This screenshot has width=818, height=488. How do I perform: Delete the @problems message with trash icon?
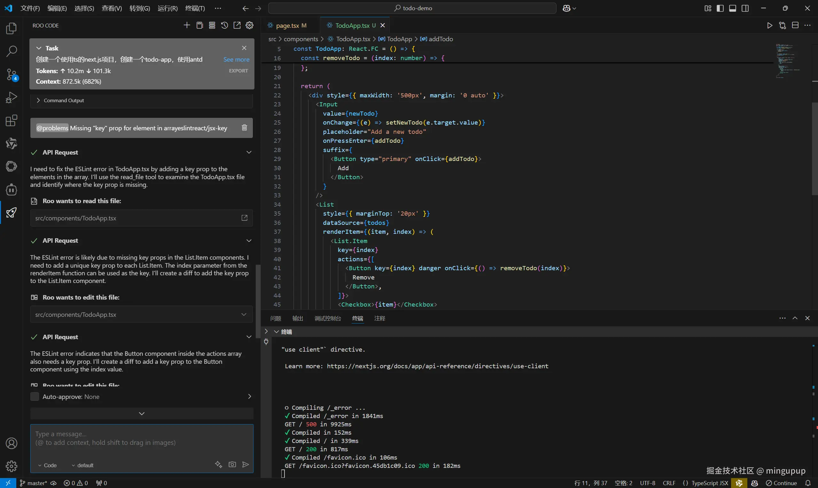tap(244, 128)
